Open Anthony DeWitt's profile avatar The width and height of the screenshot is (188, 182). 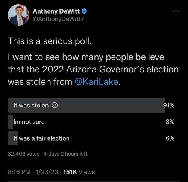click(18, 15)
